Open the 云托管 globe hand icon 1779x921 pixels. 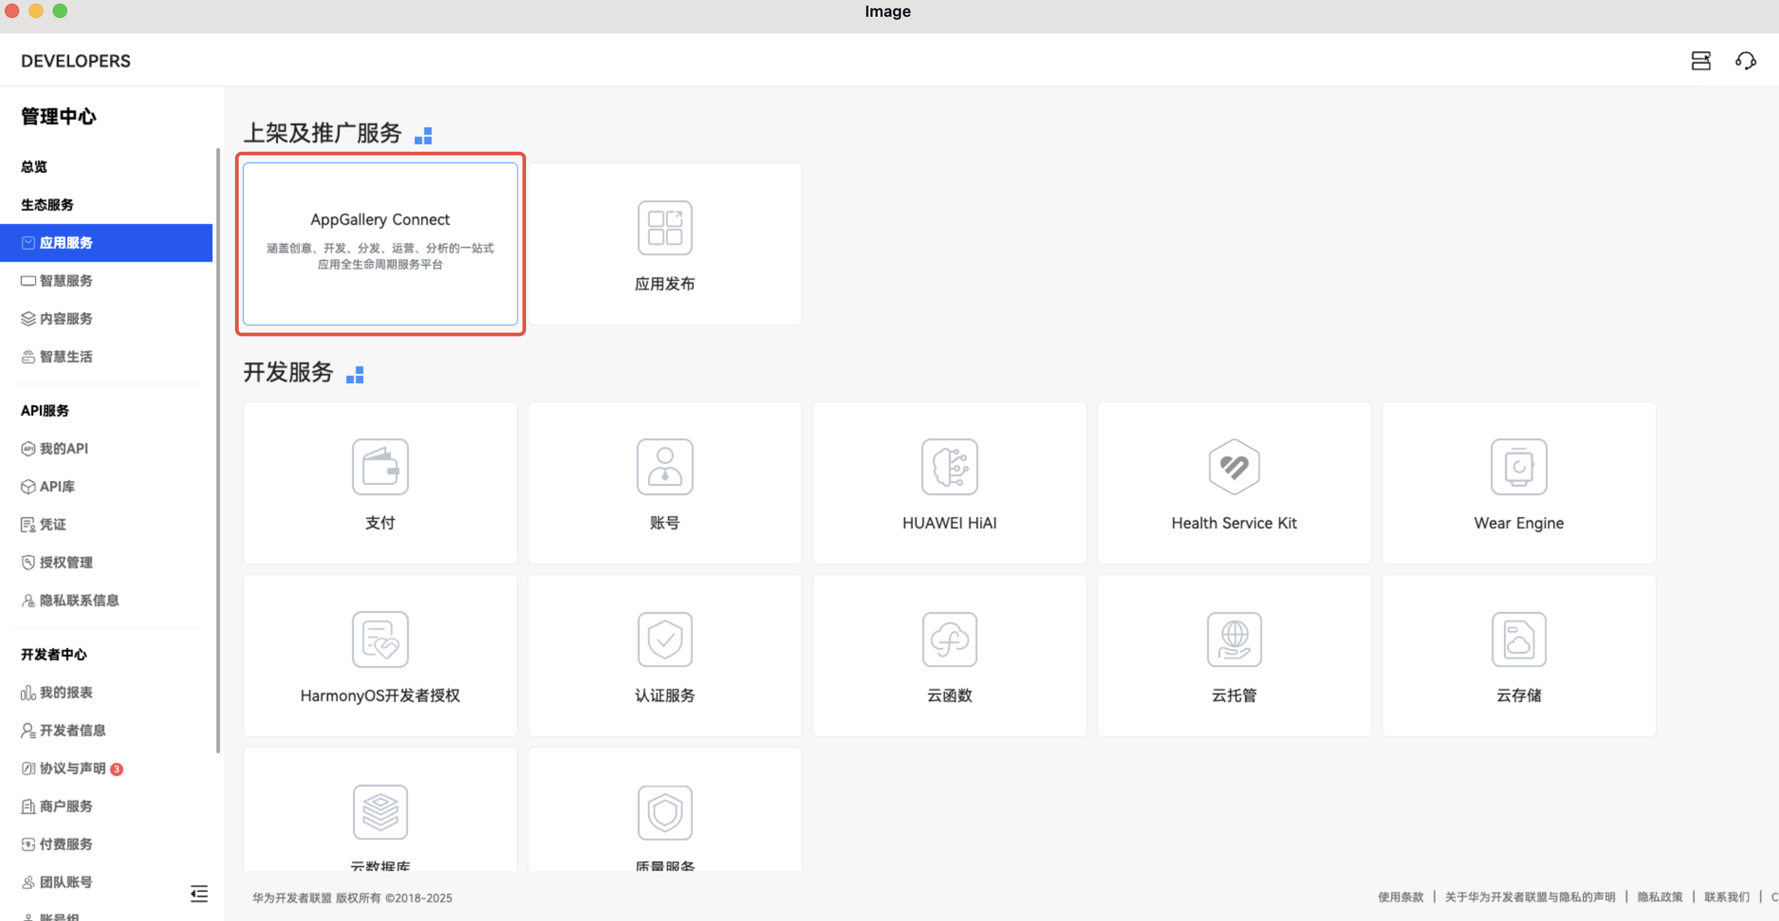1234,639
